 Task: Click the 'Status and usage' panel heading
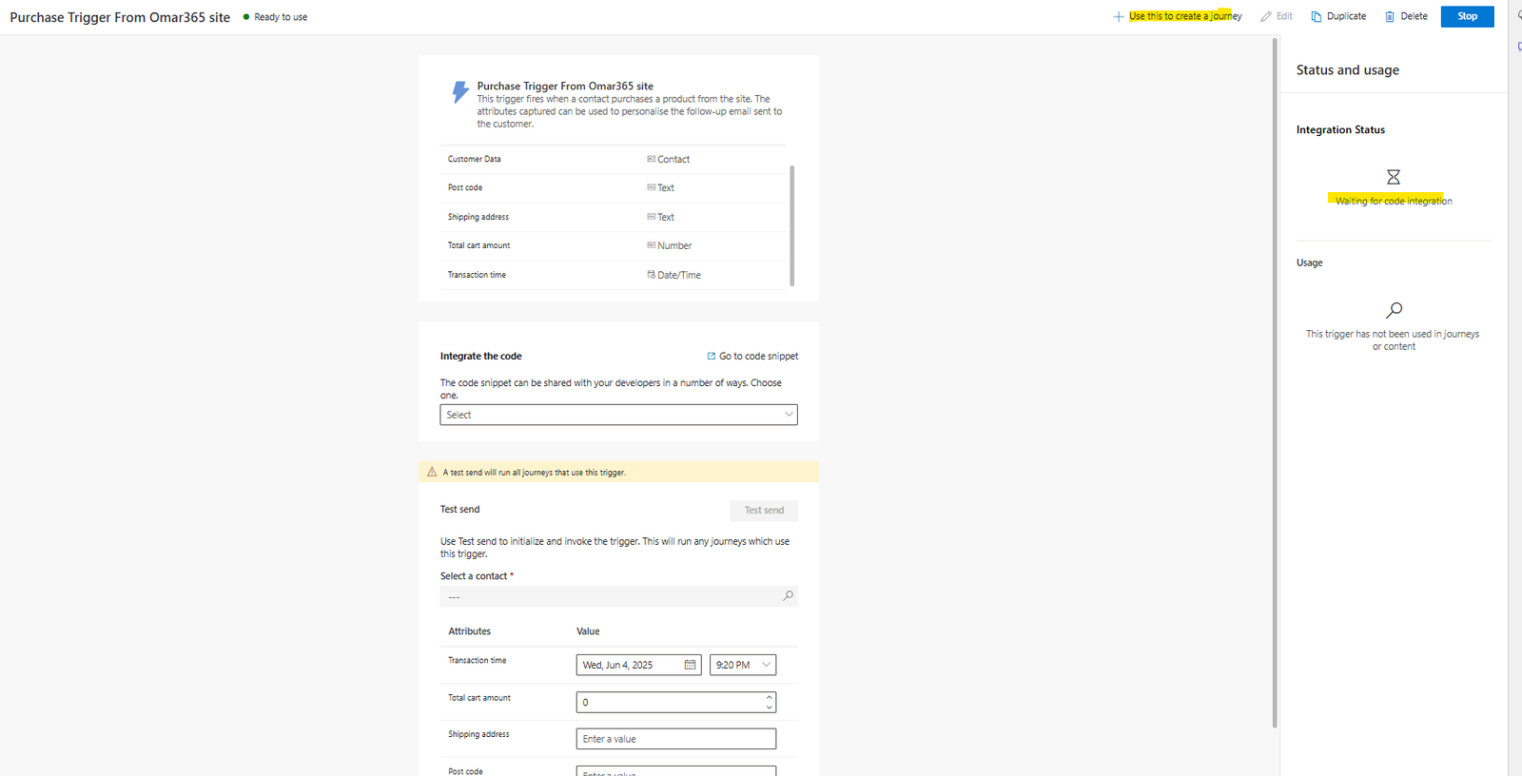click(1347, 70)
